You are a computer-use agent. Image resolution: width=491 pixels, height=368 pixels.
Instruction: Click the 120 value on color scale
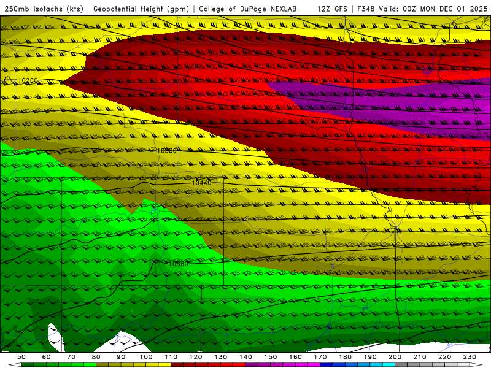[x=196, y=357]
